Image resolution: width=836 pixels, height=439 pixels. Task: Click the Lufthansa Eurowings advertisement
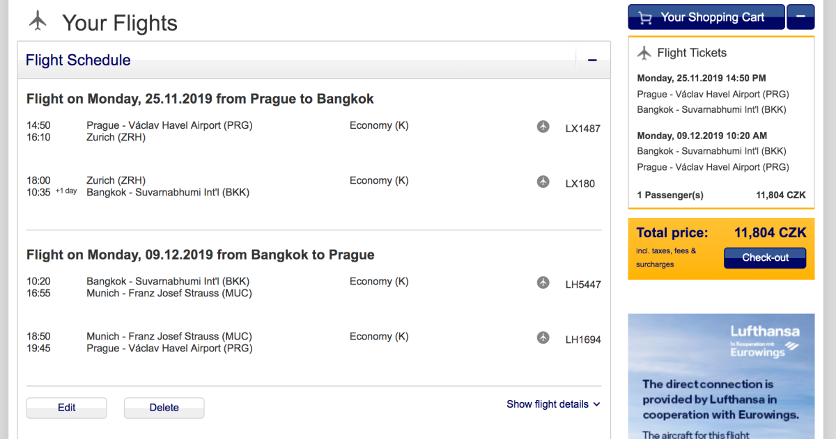pos(721,376)
